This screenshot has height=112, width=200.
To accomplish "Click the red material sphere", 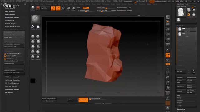I will click(x=38, y=8).
